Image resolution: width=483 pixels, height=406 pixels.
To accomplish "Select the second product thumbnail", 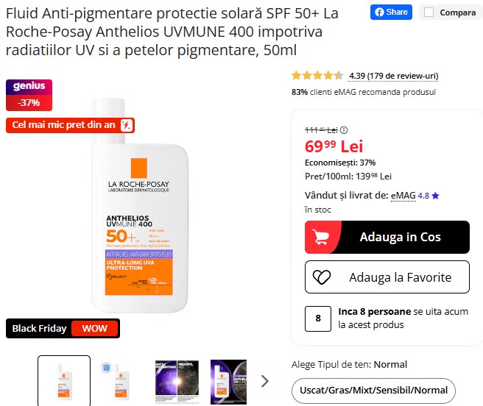I will click(119, 380).
